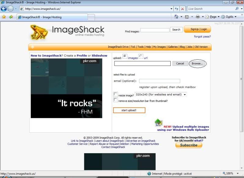Click the Browse... button
244x178 pixels.
point(197,63)
